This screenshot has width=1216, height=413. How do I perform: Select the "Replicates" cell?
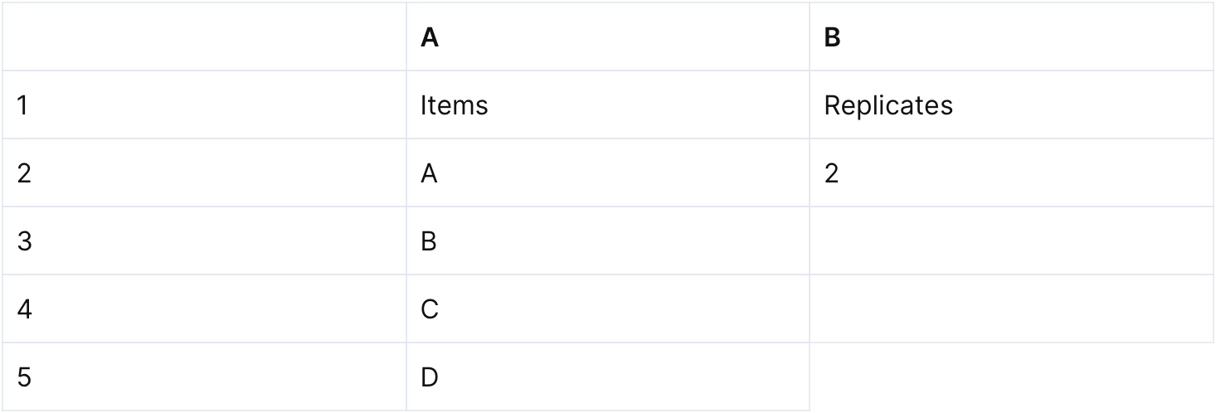1011,105
